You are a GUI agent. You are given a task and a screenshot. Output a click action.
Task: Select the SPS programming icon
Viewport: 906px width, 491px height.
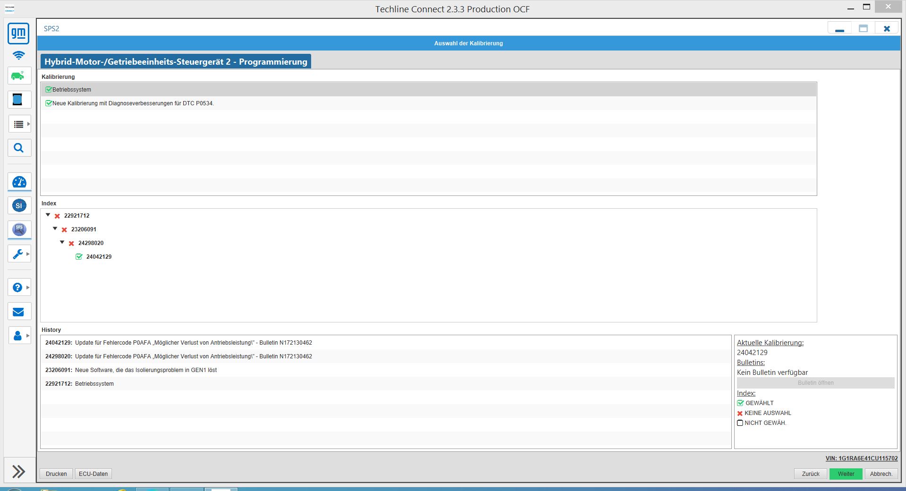[19, 229]
